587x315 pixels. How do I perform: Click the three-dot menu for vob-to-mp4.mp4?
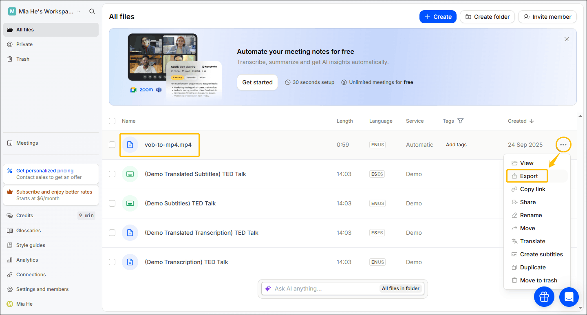point(563,145)
